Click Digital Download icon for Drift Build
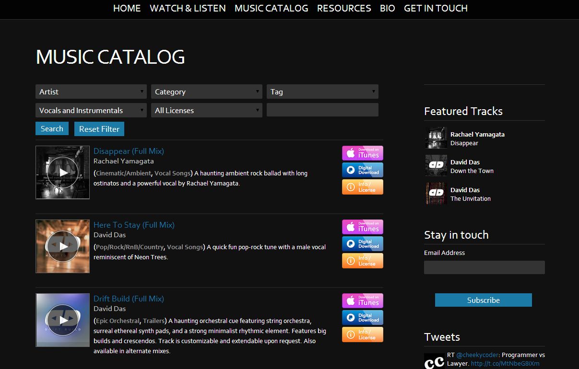Image resolution: width=579 pixels, height=369 pixels. pyautogui.click(x=362, y=317)
